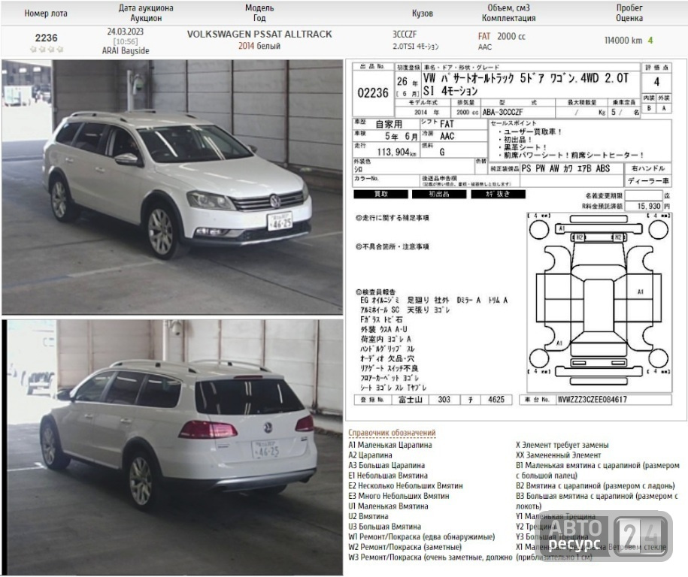Screen dimensions: 688x577
Task: Click the auction name ARAI Bayside
Action: point(126,51)
